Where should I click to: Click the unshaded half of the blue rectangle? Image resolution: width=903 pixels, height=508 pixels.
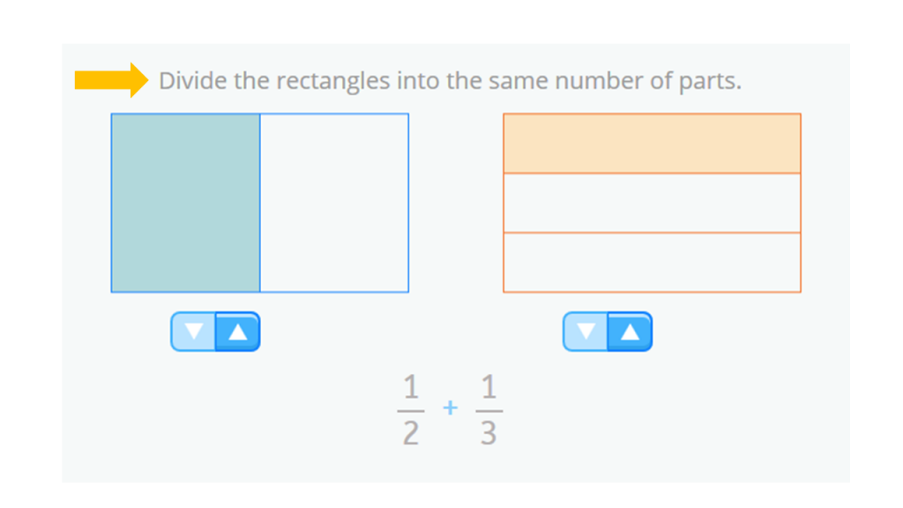tap(334, 202)
